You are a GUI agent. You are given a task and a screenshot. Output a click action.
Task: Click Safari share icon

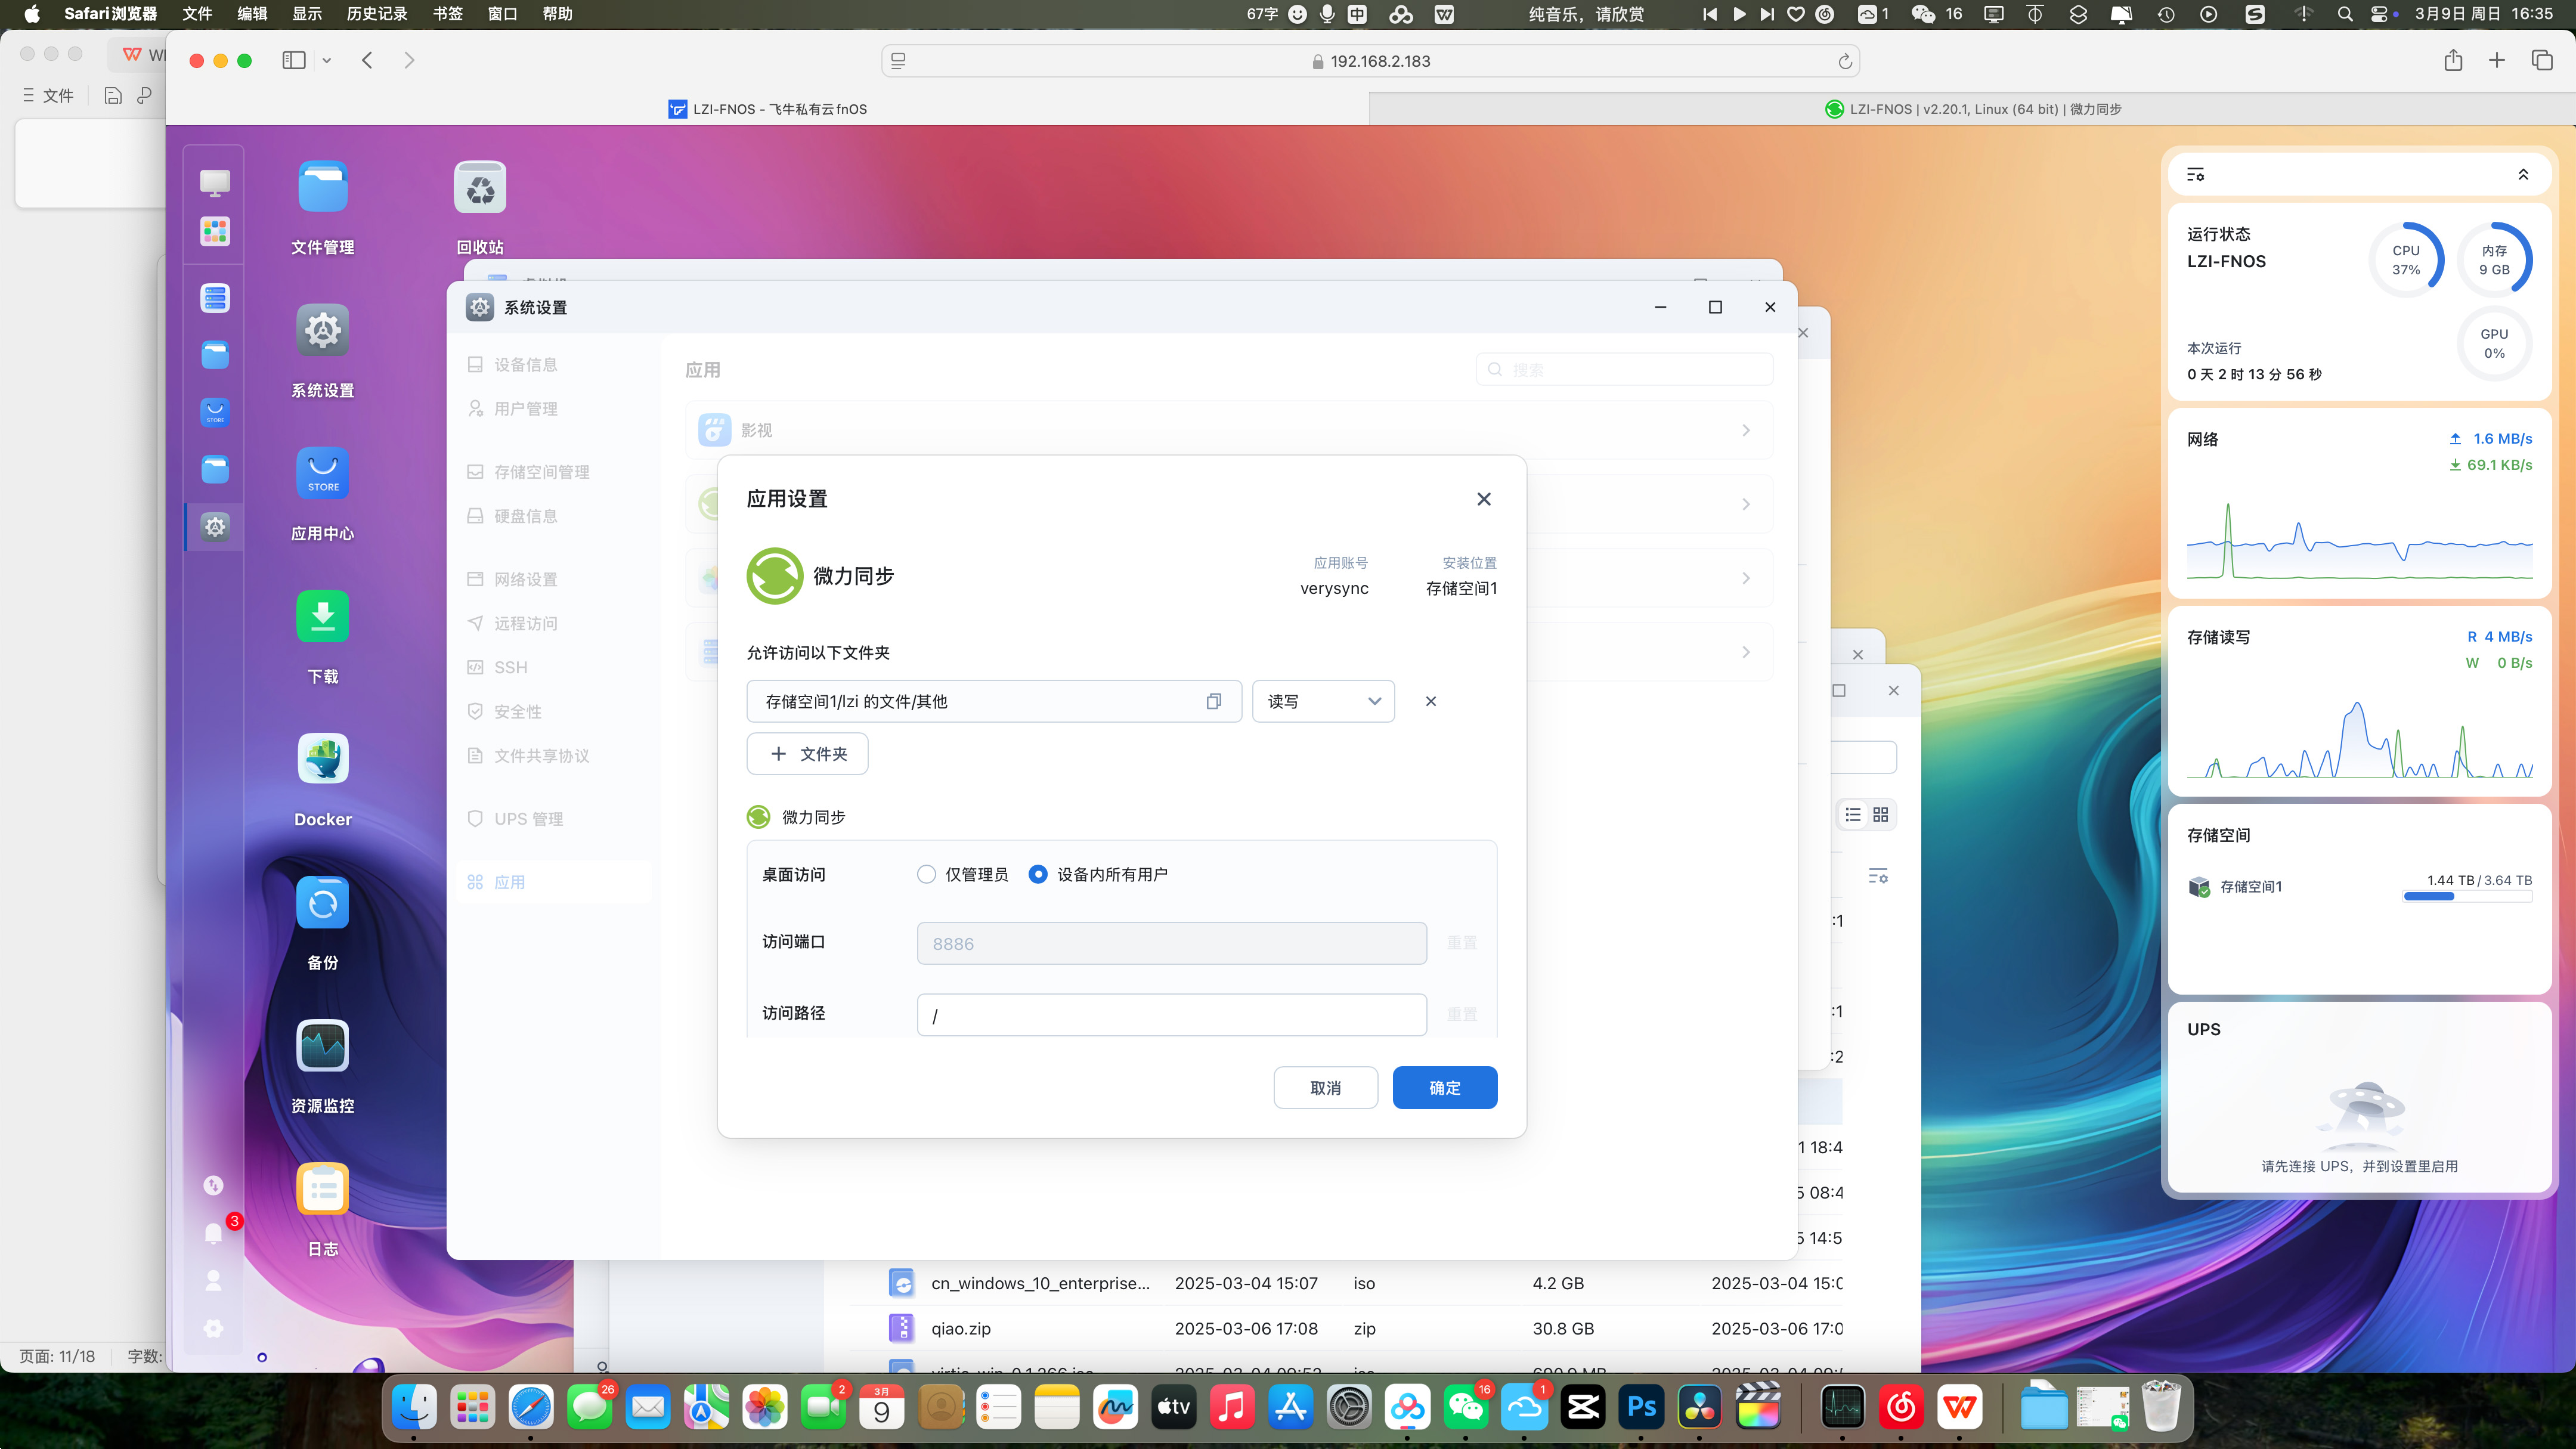point(2453,61)
